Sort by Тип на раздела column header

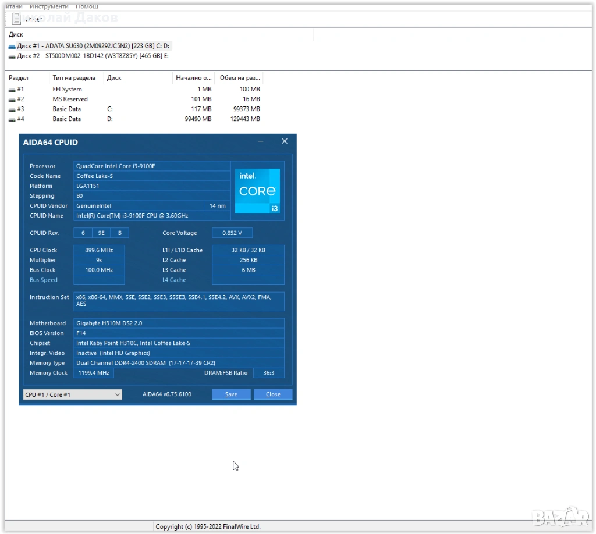[x=74, y=77]
